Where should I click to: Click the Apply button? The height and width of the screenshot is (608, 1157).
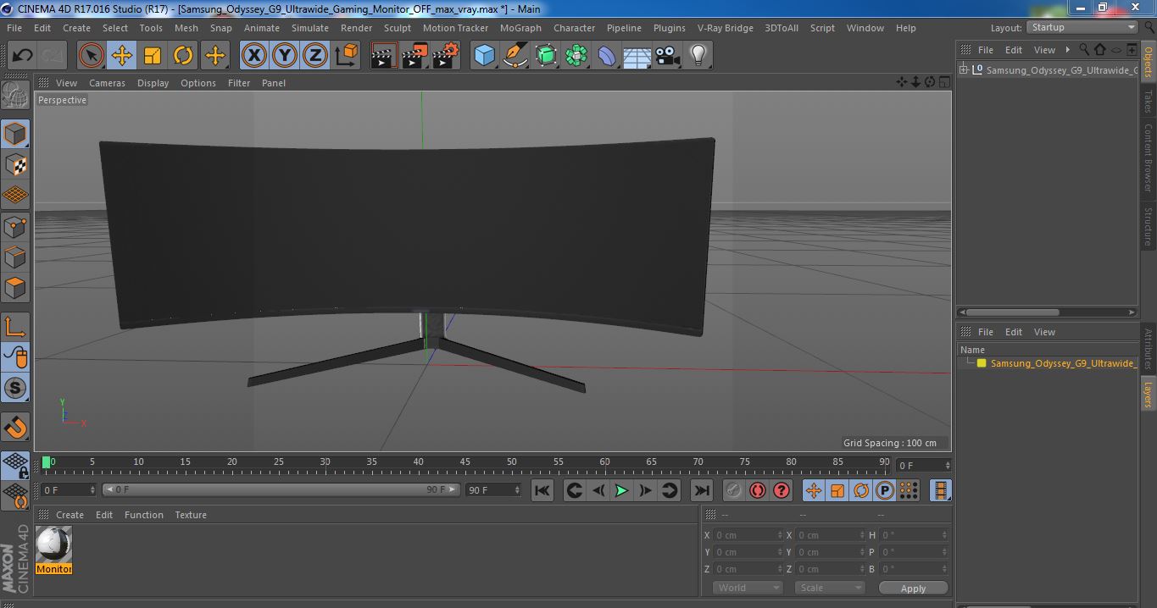[x=913, y=588]
